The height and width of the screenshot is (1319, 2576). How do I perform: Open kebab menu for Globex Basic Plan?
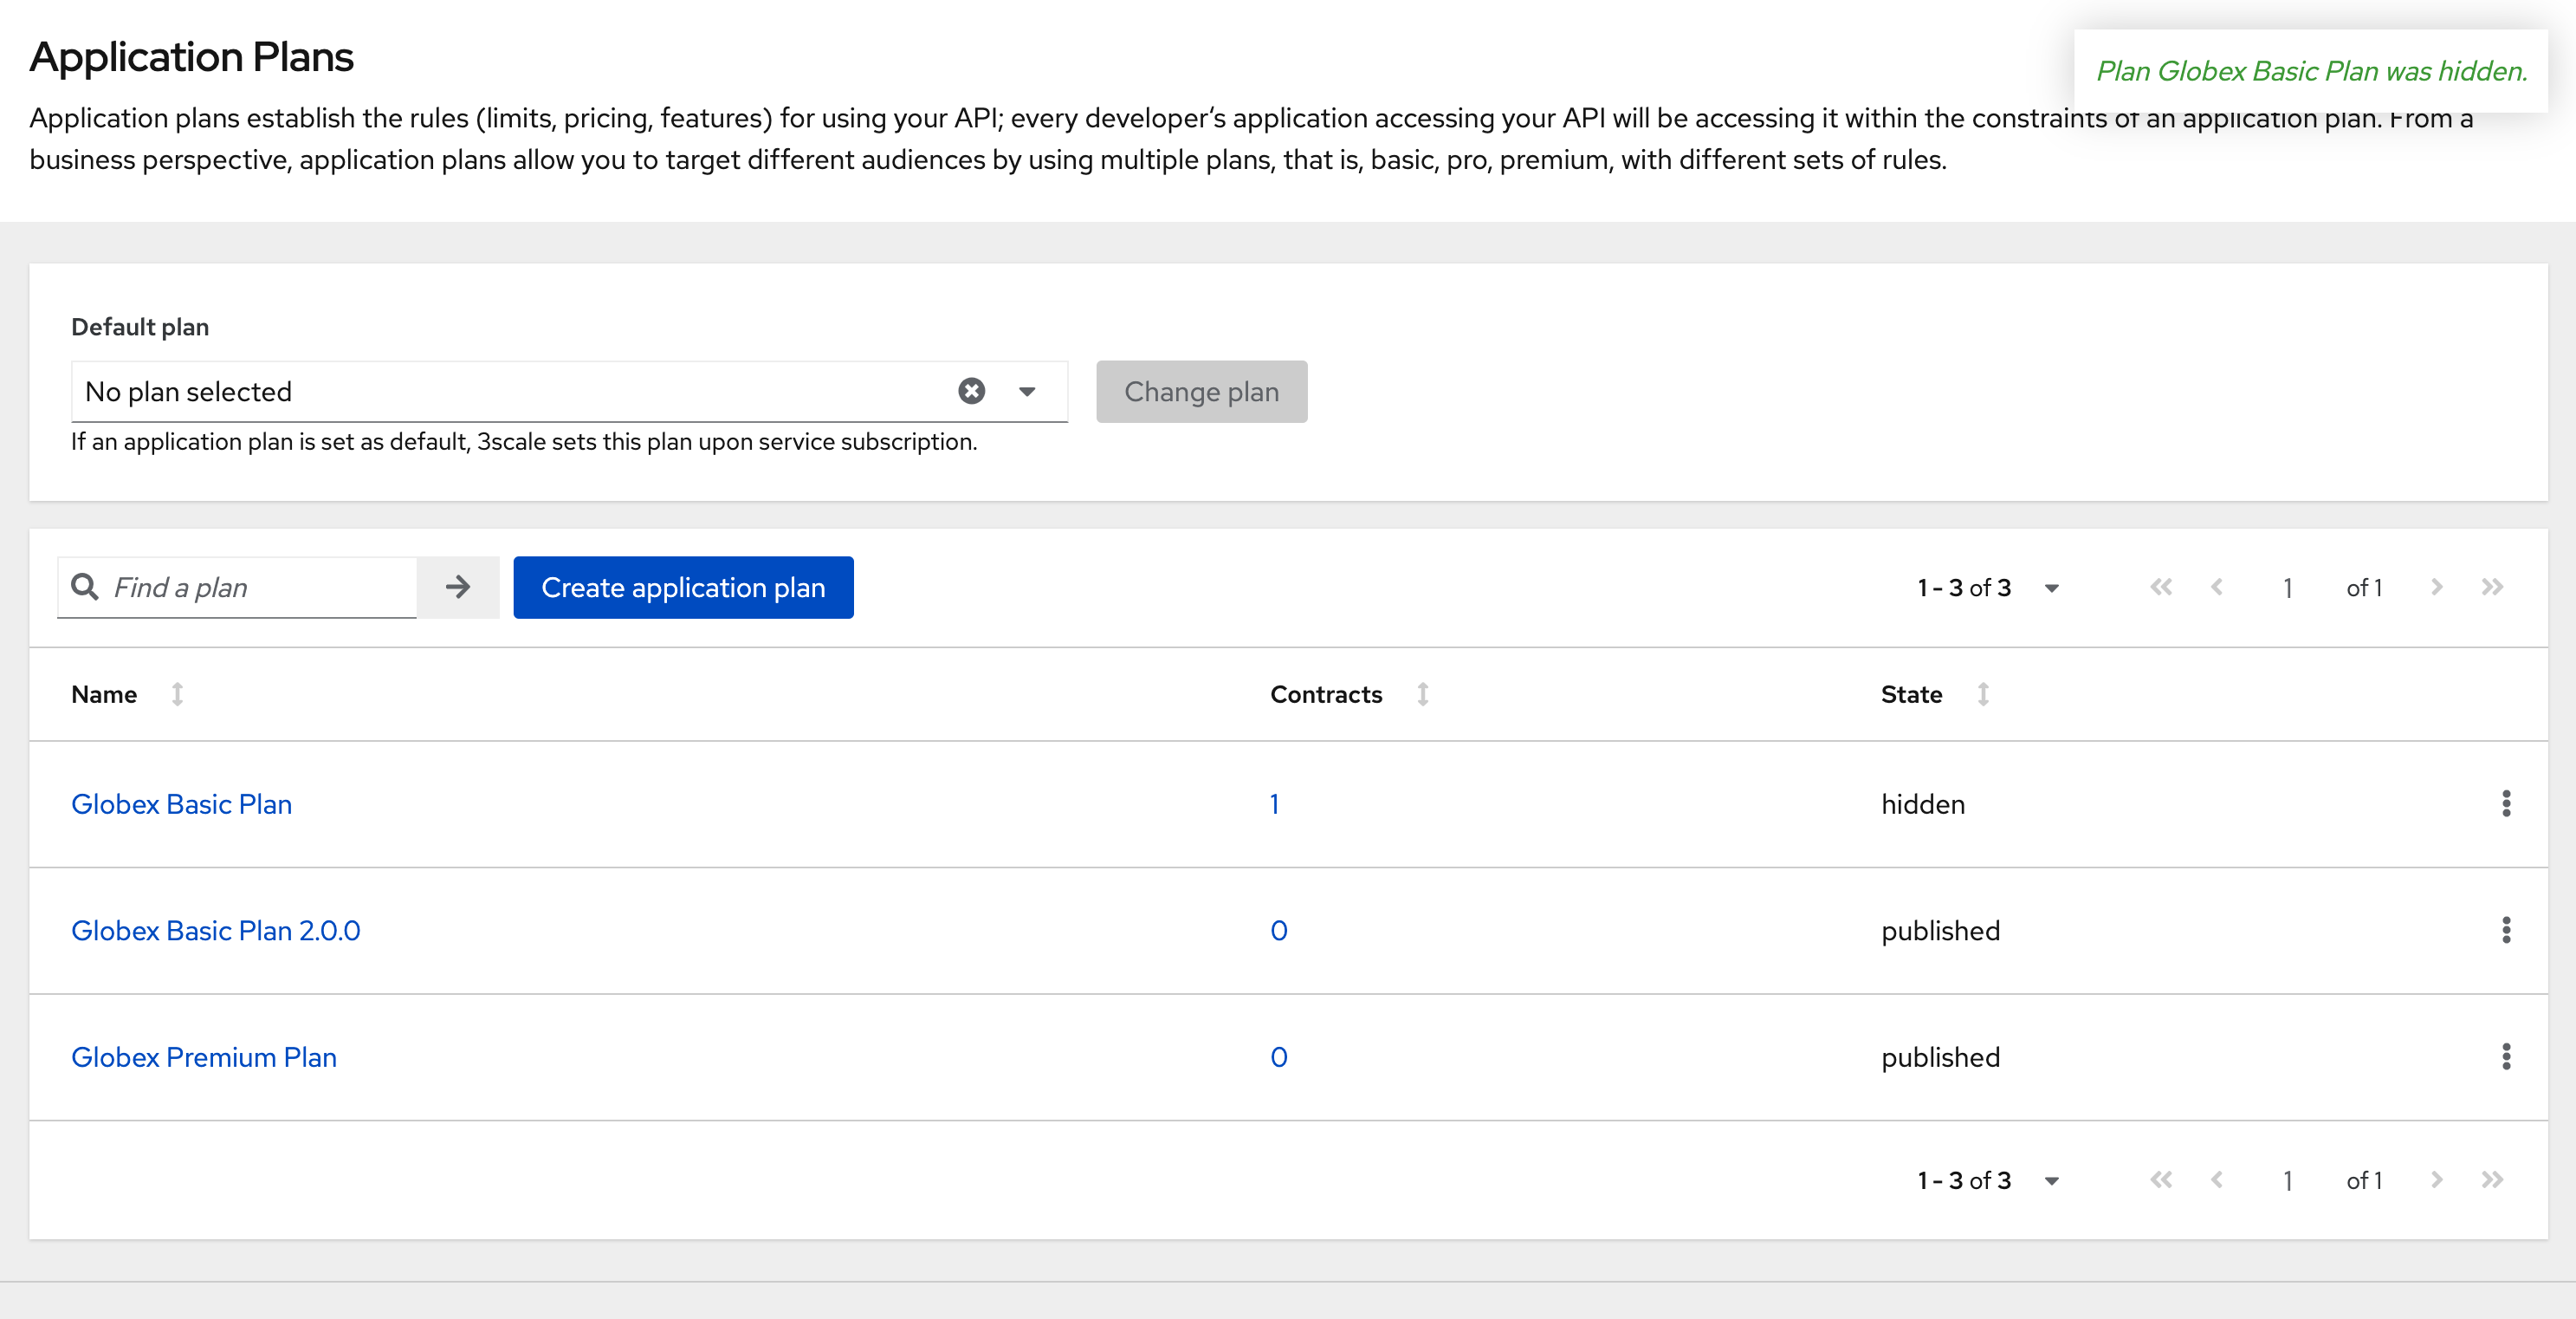(x=2505, y=803)
